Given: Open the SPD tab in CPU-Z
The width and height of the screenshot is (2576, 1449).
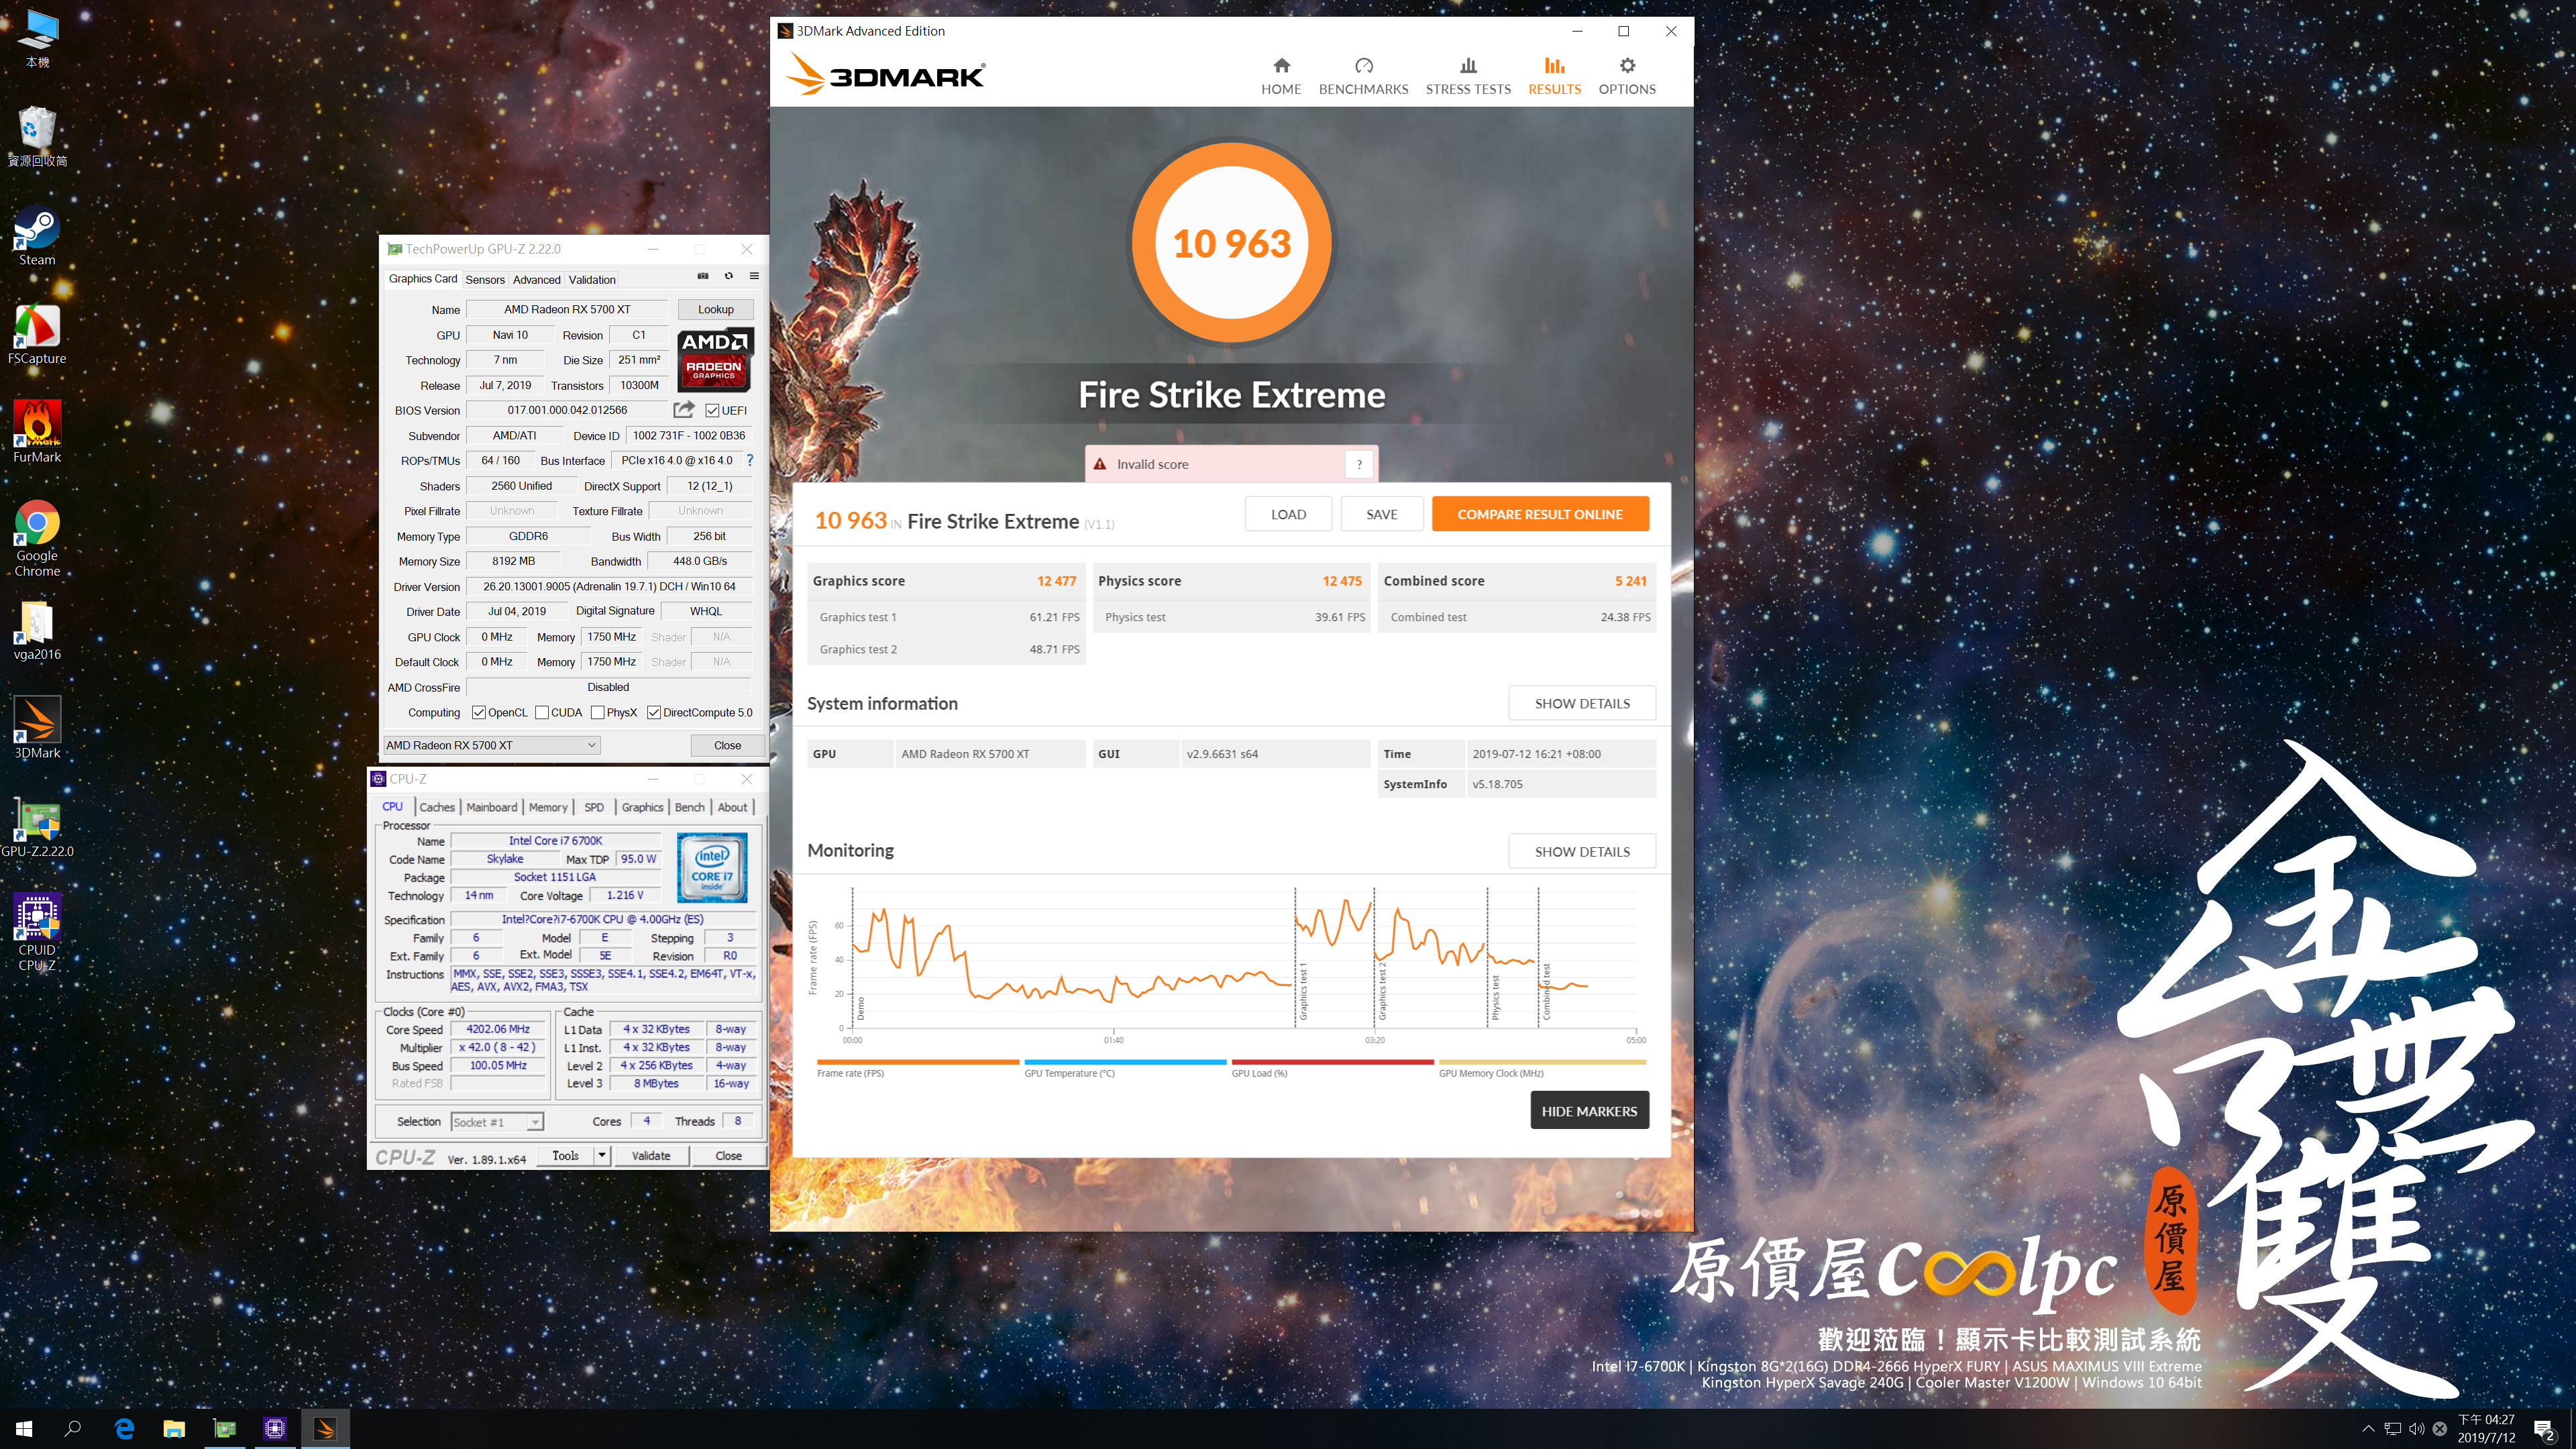Looking at the screenshot, I should point(594,807).
